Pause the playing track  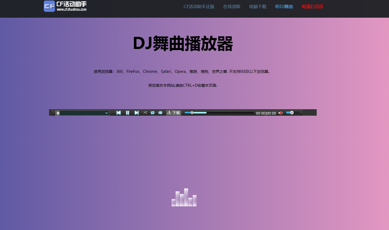tap(127, 113)
